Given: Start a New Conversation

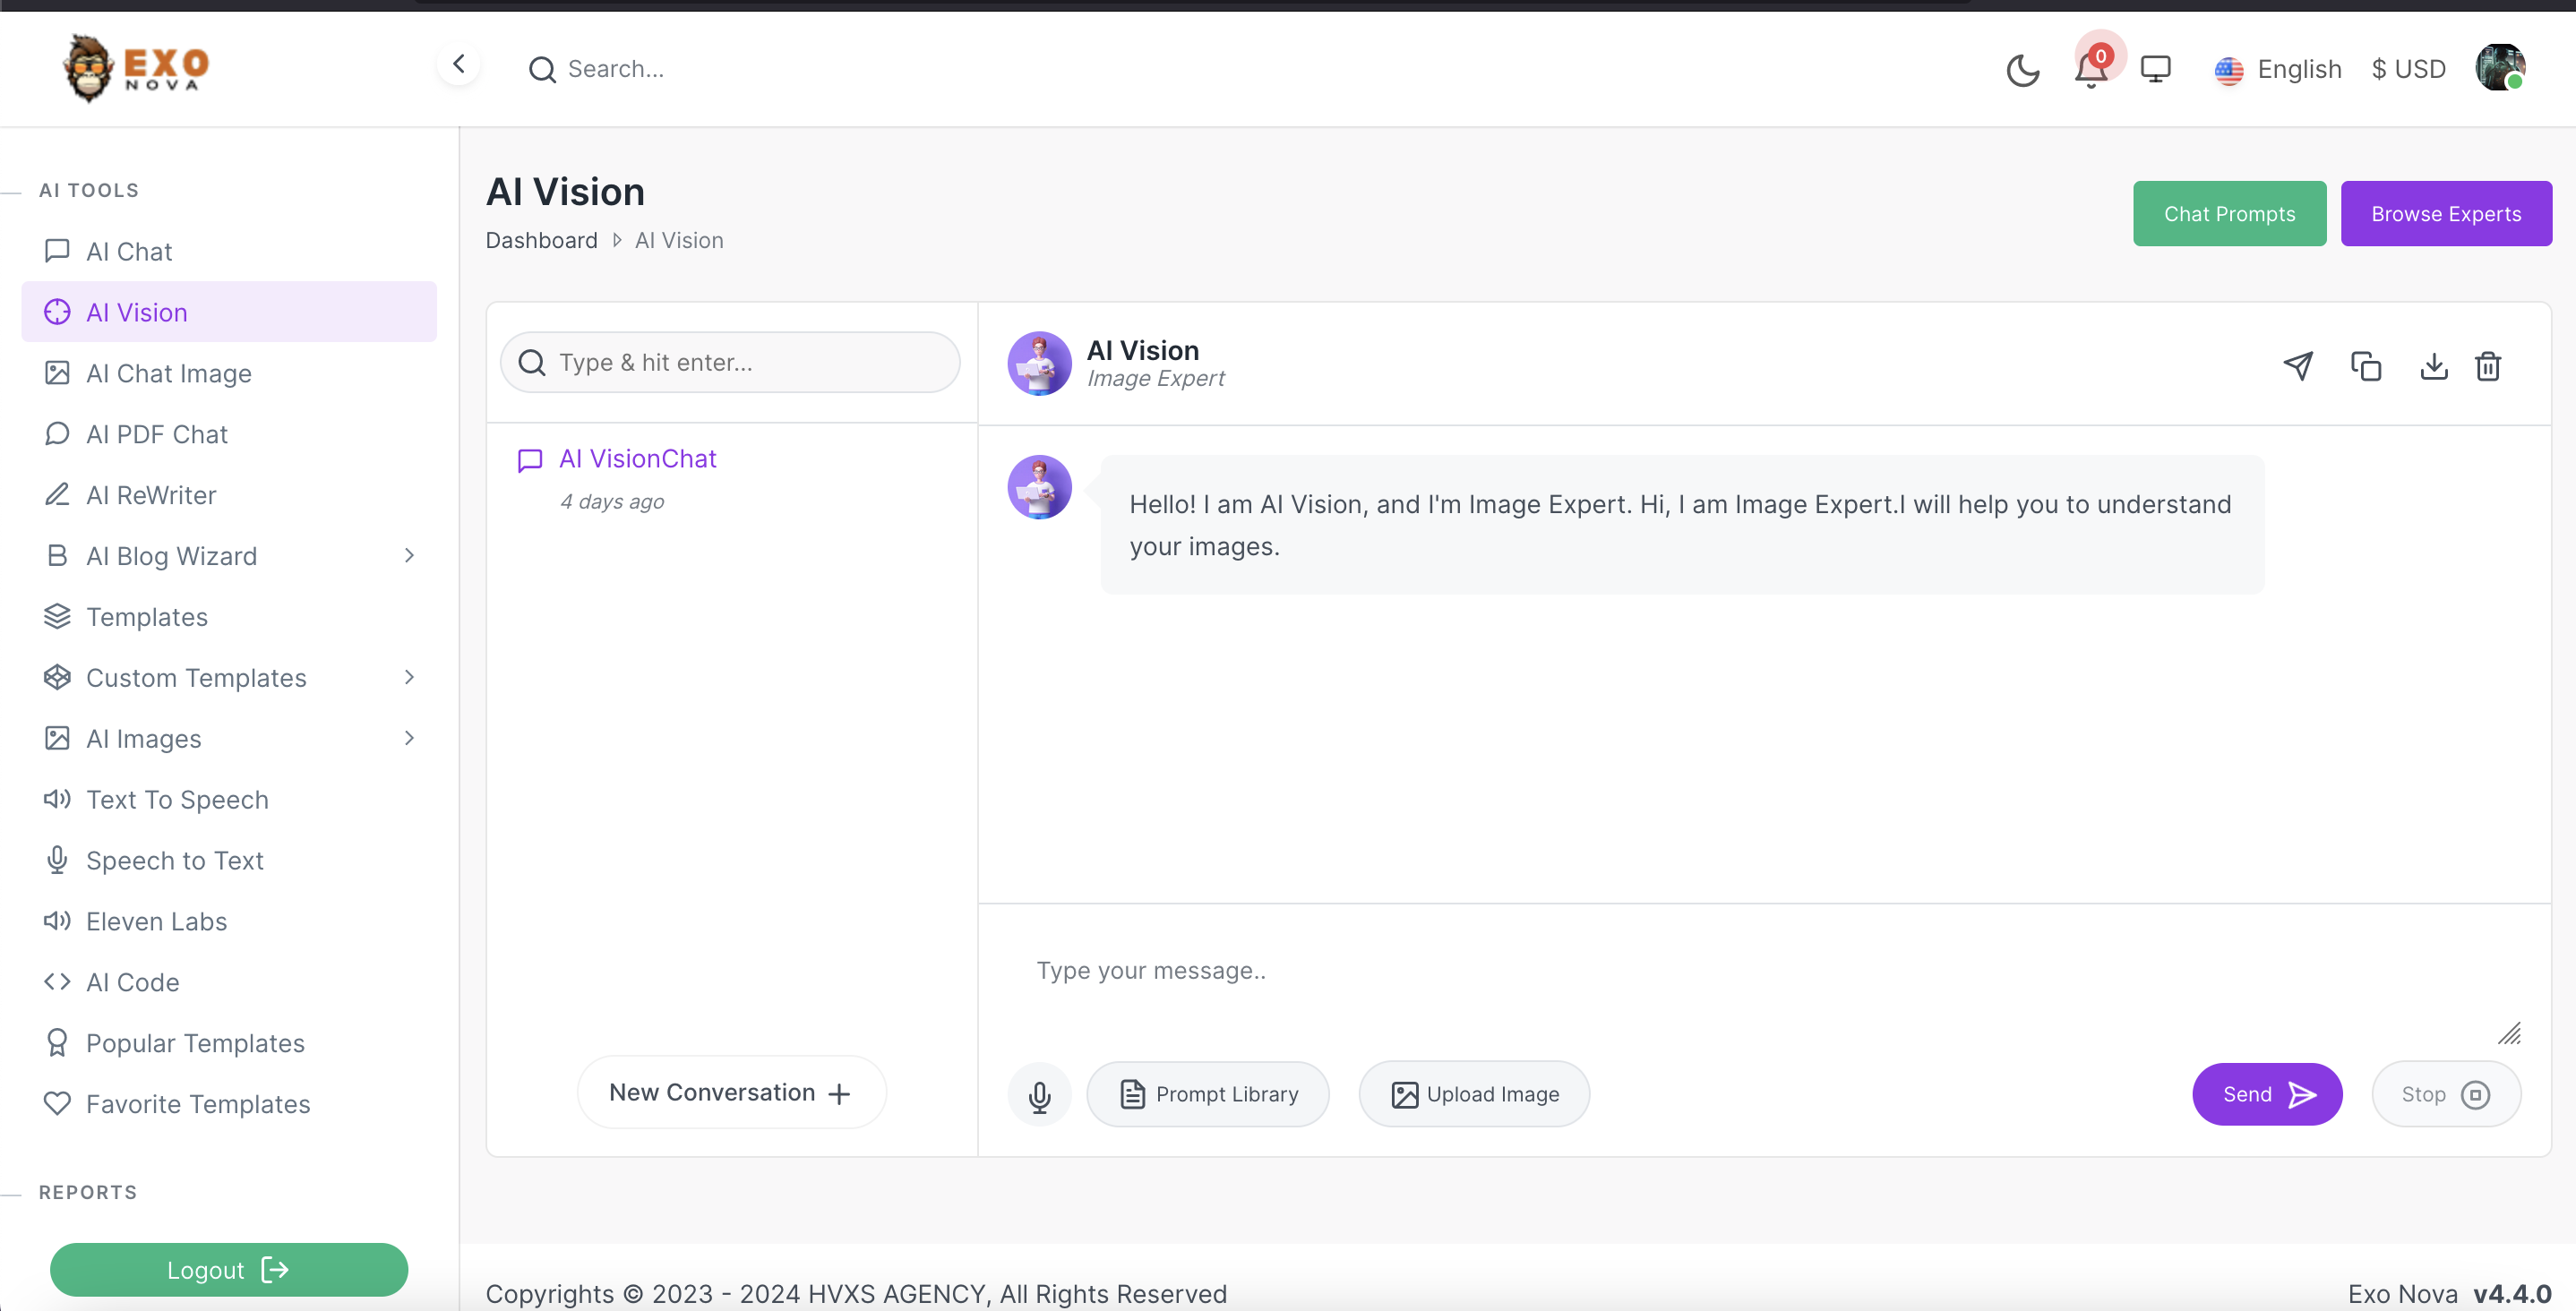Looking at the screenshot, I should tap(731, 1092).
